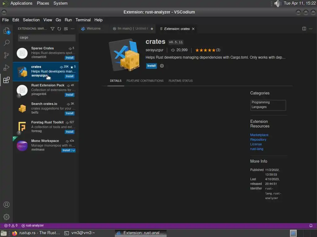The height and width of the screenshot is (237, 317).
Task: Open the Help menu
Action: pyautogui.click(x=98, y=20)
